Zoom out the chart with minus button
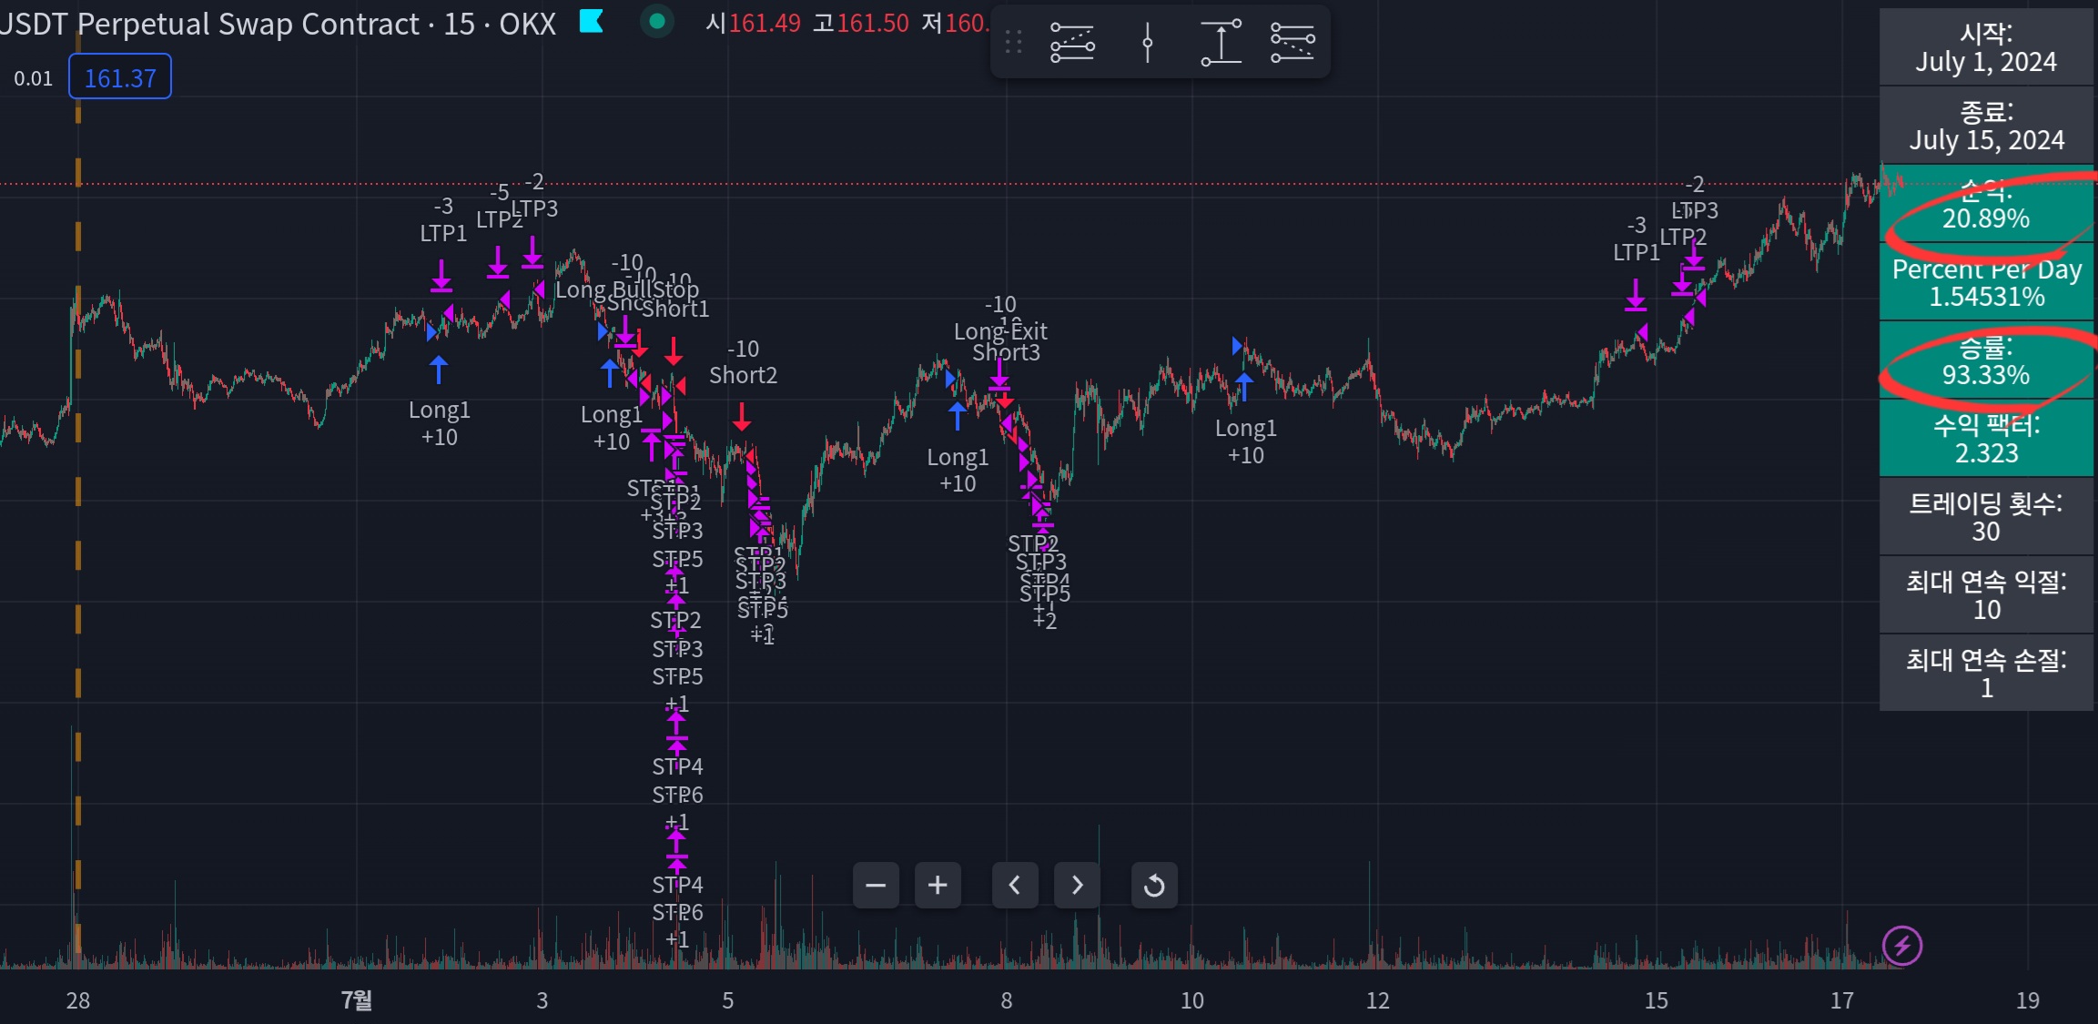The image size is (2098, 1024). pos(876,885)
